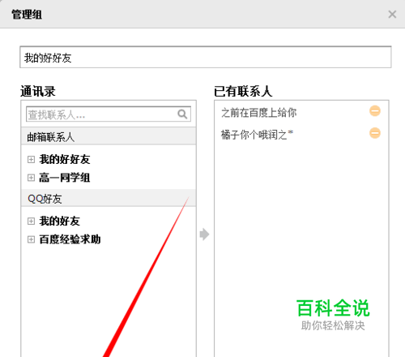The image size is (405, 357).
Task: Focus the group name field 我的好好友
Action: pyautogui.click(x=206, y=57)
